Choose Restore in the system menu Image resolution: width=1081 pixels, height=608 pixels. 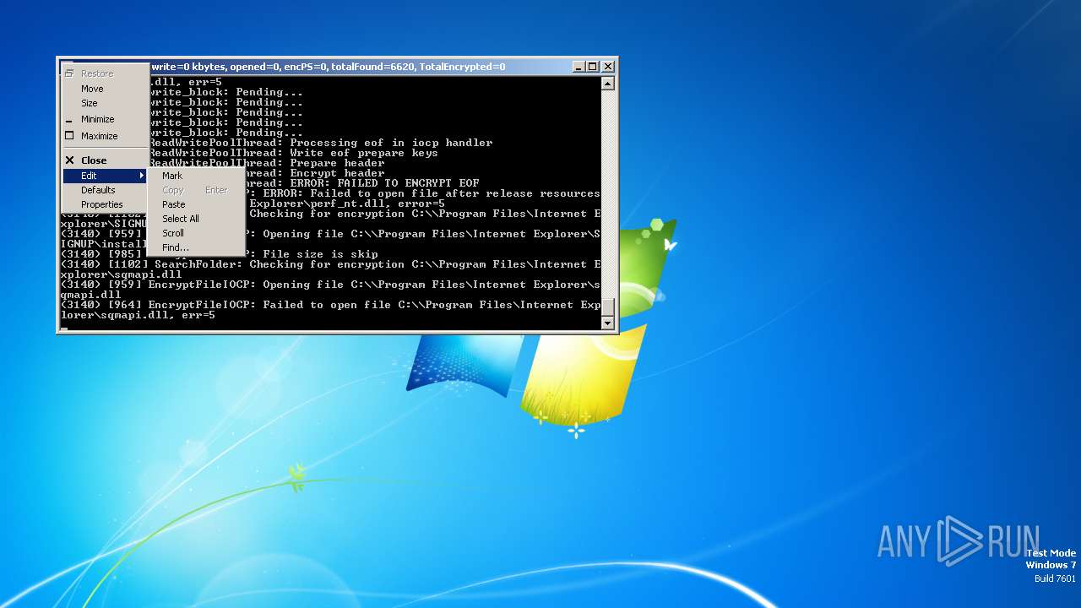coord(105,73)
